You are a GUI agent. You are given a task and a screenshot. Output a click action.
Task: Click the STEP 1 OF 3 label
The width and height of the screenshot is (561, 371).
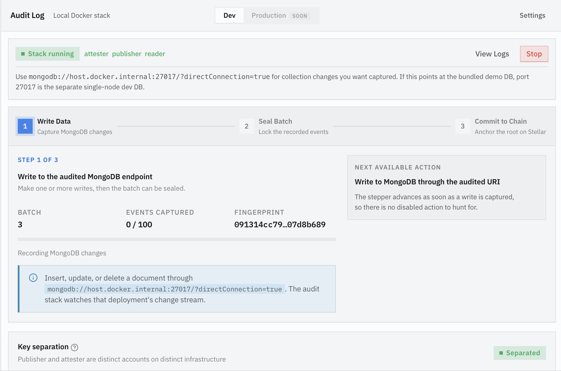38,160
